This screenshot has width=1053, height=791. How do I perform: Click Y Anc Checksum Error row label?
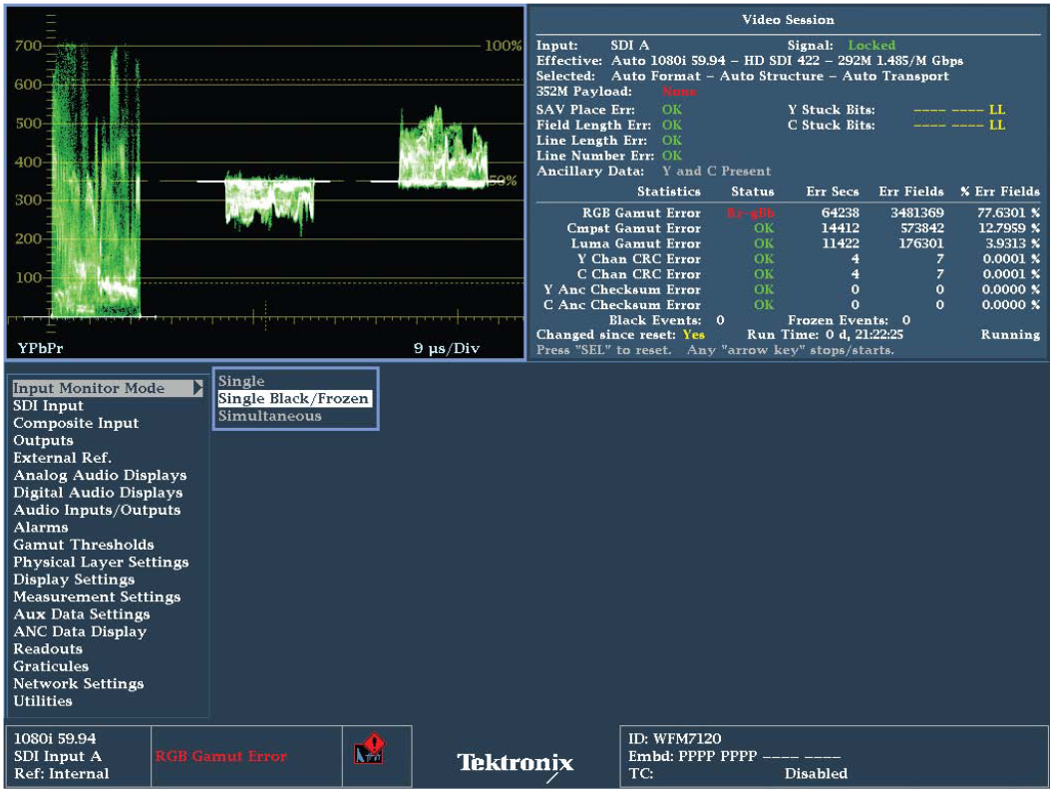(622, 289)
